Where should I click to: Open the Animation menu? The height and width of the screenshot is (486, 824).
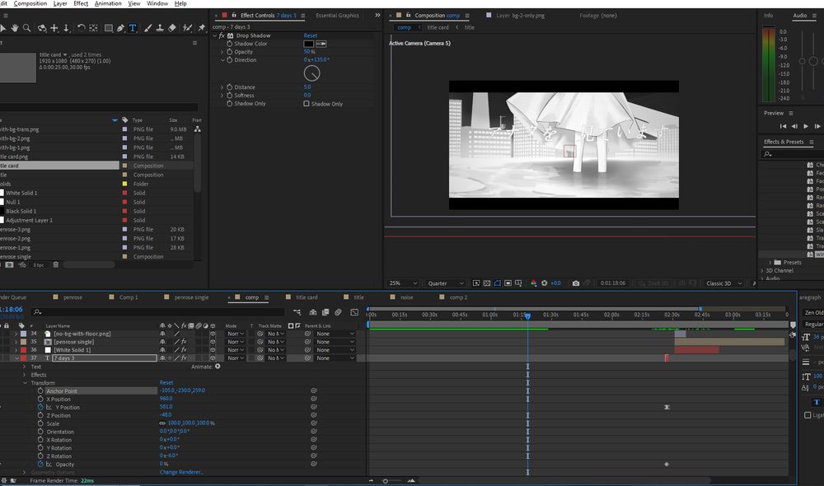[107, 3]
